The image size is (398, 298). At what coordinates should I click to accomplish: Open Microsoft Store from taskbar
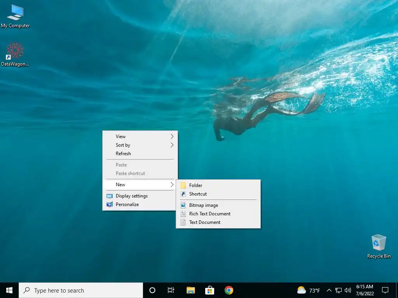click(209, 290)
